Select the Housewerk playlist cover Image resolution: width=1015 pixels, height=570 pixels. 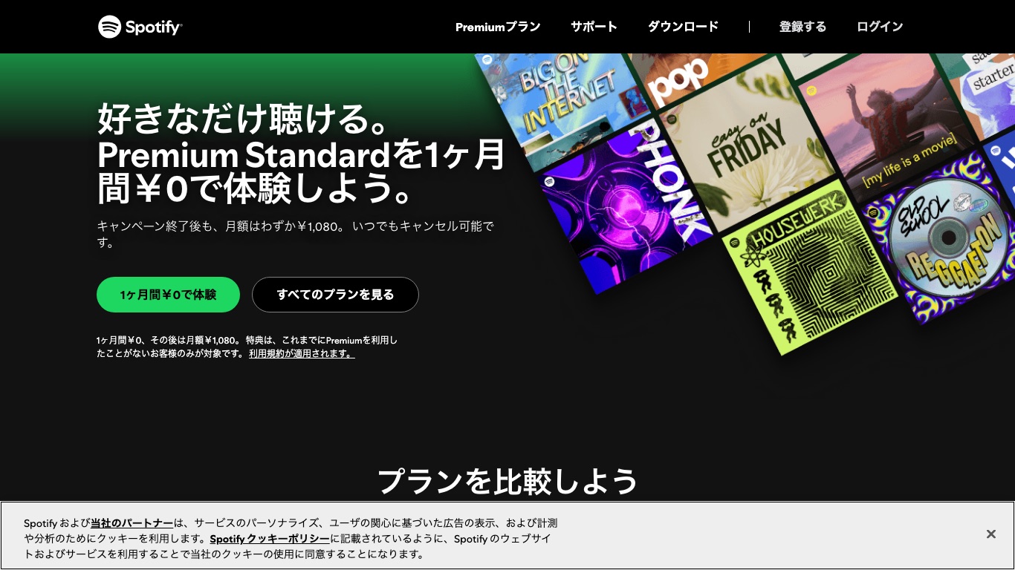(808, 266)
